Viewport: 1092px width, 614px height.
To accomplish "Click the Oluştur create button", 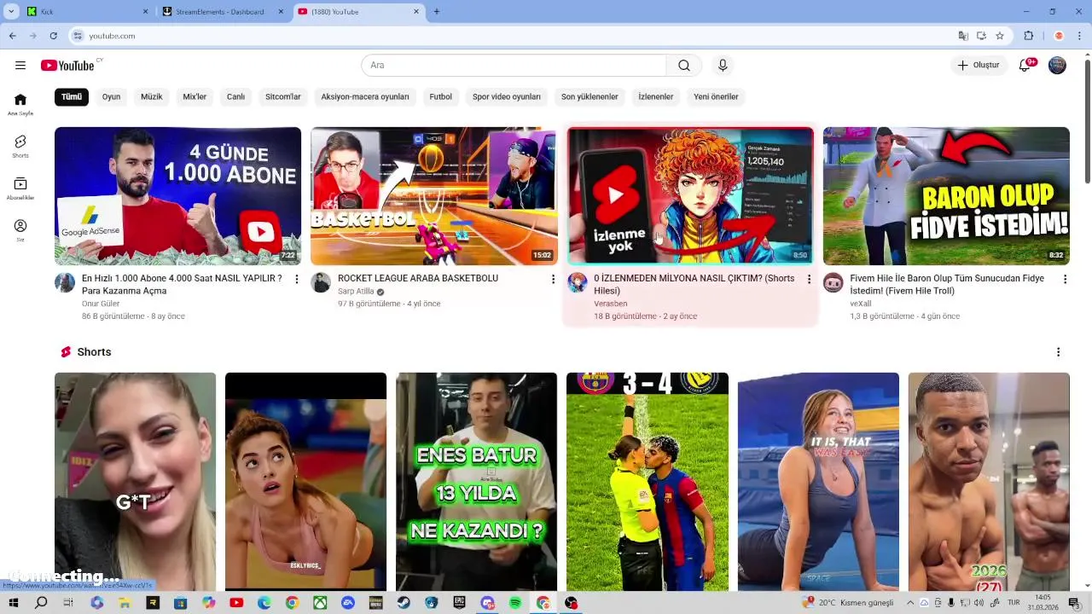I will pos(979,66).
